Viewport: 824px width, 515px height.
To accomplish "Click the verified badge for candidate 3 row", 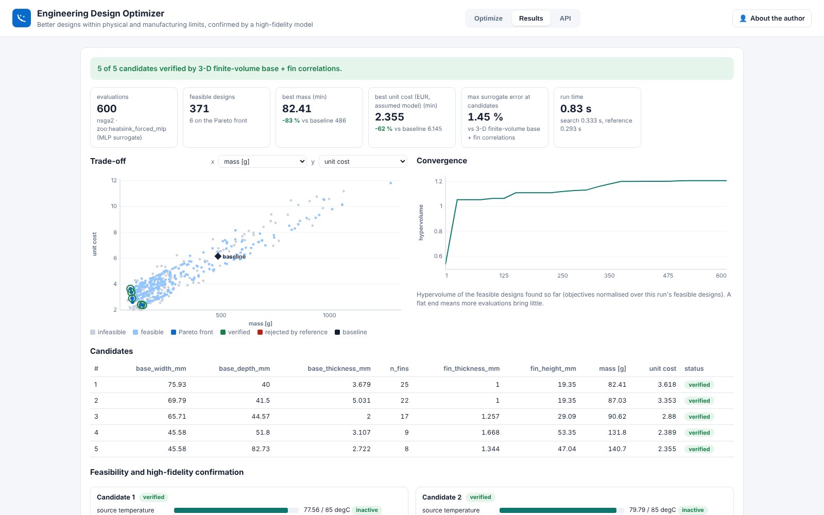I will tap(699, 417).
